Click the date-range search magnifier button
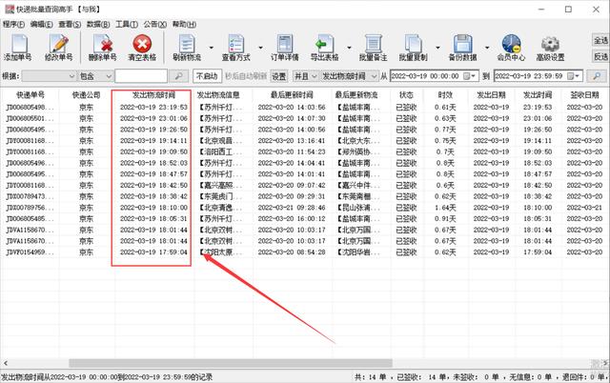 click(597, 76)
